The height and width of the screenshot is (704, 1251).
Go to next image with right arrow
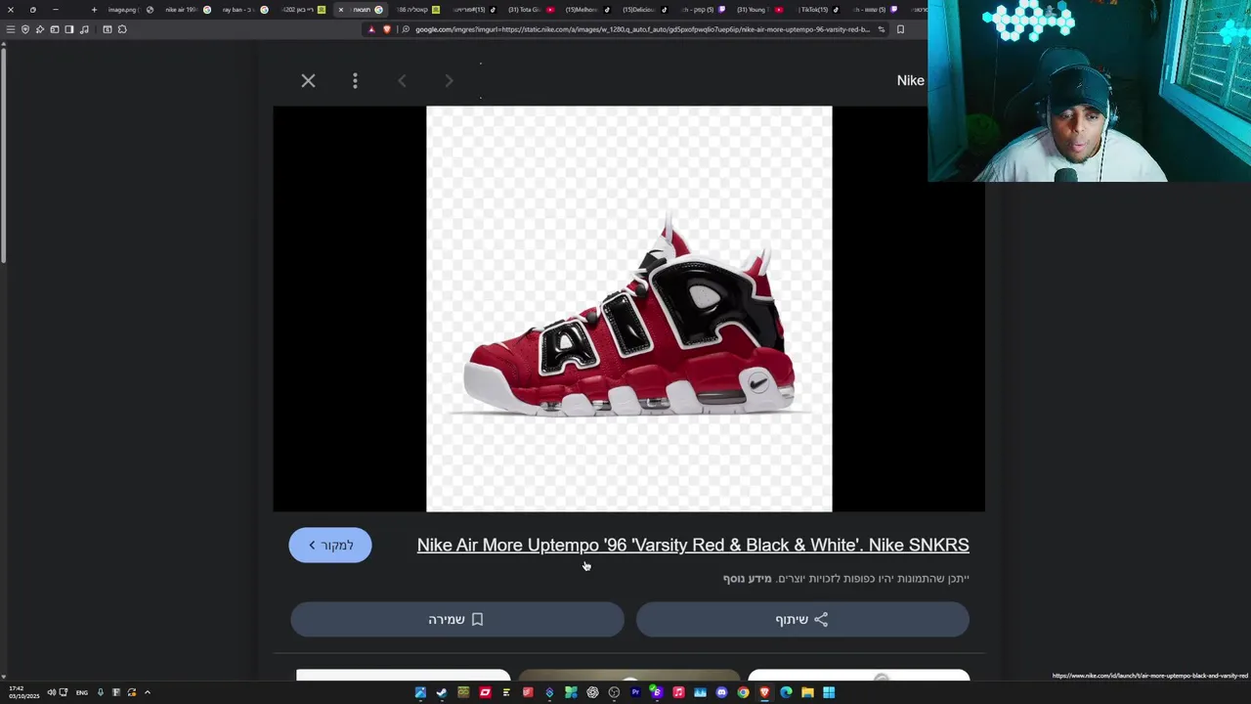[x=449, y=80]
